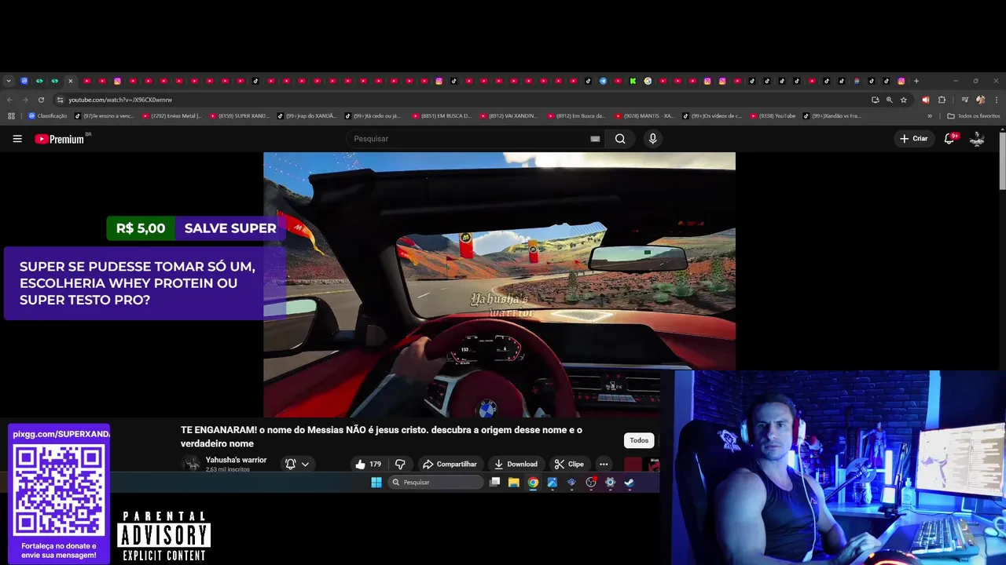This screenshot has width=1006, height=565.
Task: Open bookmark '(9338) YouTube'
Action: pos(773,116)
